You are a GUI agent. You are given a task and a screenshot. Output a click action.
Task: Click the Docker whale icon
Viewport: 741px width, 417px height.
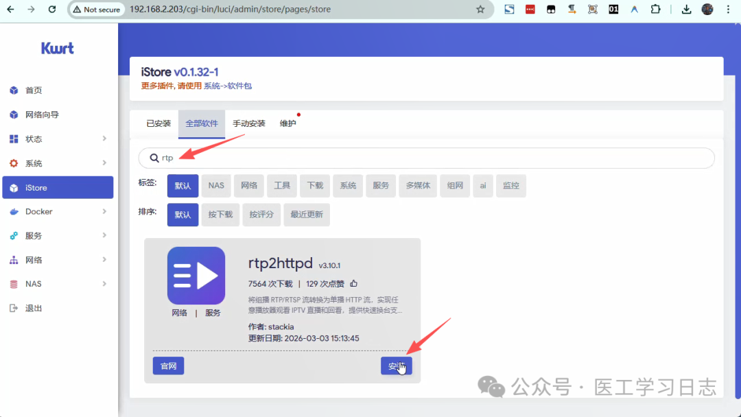(15, 211)
